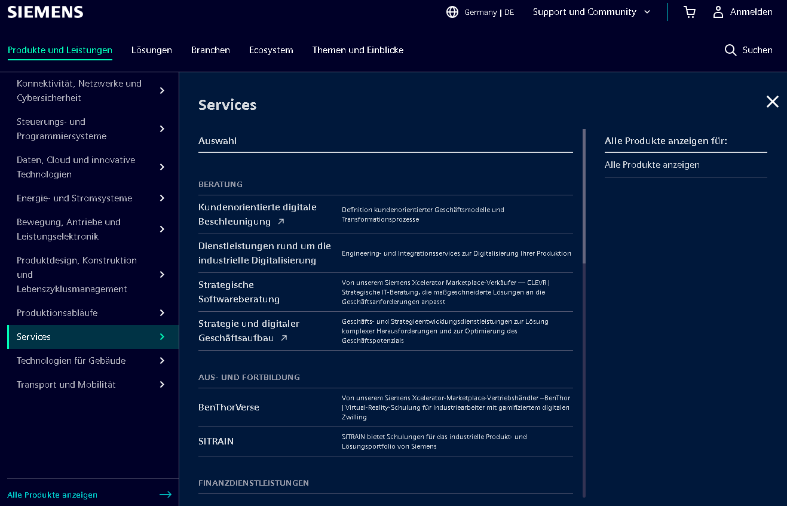The width and height of the screenshot is (787, 506).
Task: Click the Auswahl heading
Action: pyautogui.click(x=218, y=141)
